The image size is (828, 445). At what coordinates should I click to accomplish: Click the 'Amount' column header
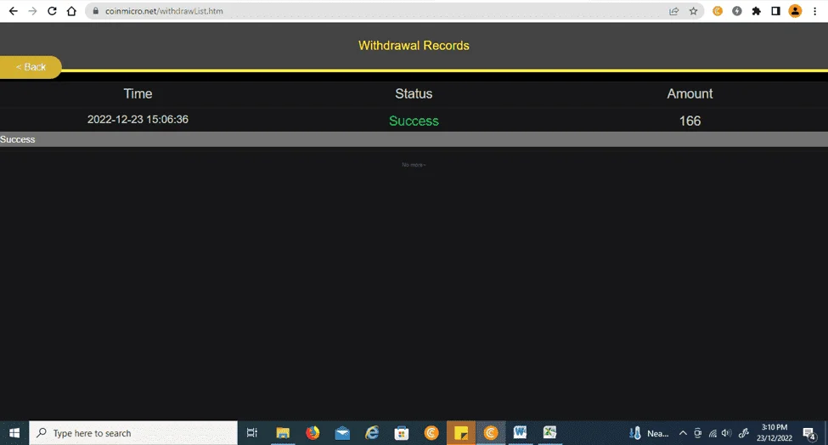pyautogui.click(x=690, y=94)
